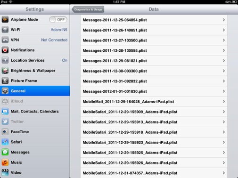The width and height of the screenshot is (238, 178).
Task: Click the Not Connected VPN status
Action: pos(54,40)
